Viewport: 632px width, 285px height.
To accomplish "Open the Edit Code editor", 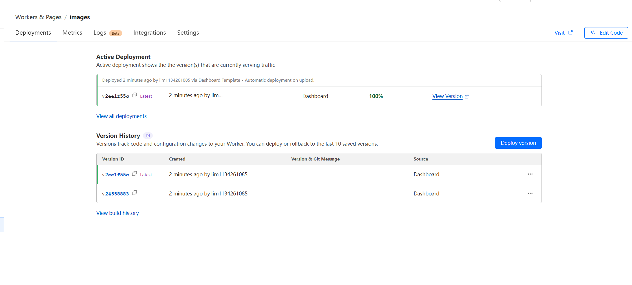I will [606, 33].
